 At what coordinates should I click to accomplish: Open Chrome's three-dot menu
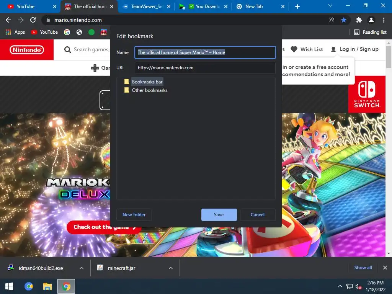(x=384, y=20)
